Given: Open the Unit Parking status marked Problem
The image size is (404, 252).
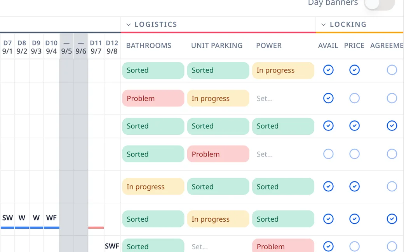Looking at the screenshot, I should (218, 154).
